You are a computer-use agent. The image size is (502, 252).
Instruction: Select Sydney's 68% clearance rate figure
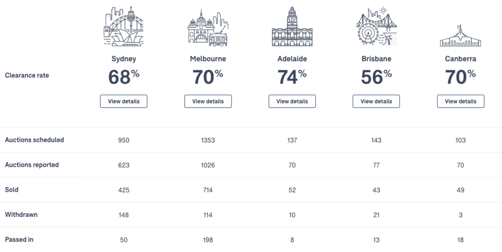point(124,77)
